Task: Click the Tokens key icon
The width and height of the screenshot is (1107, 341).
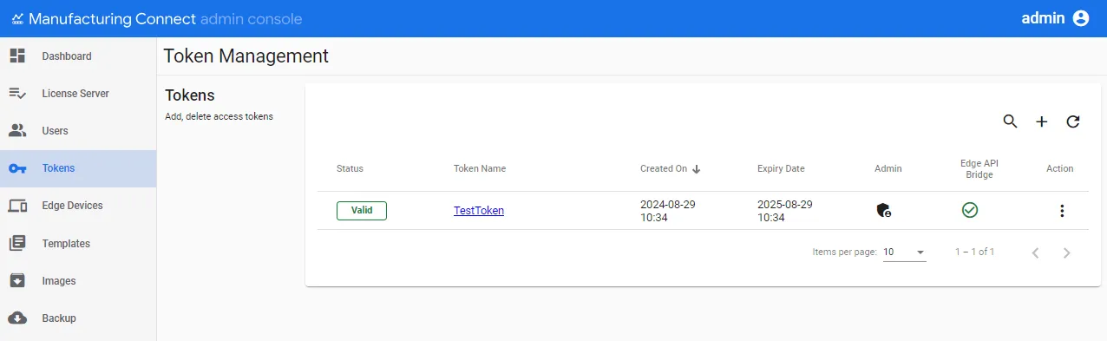Action: 17,168
